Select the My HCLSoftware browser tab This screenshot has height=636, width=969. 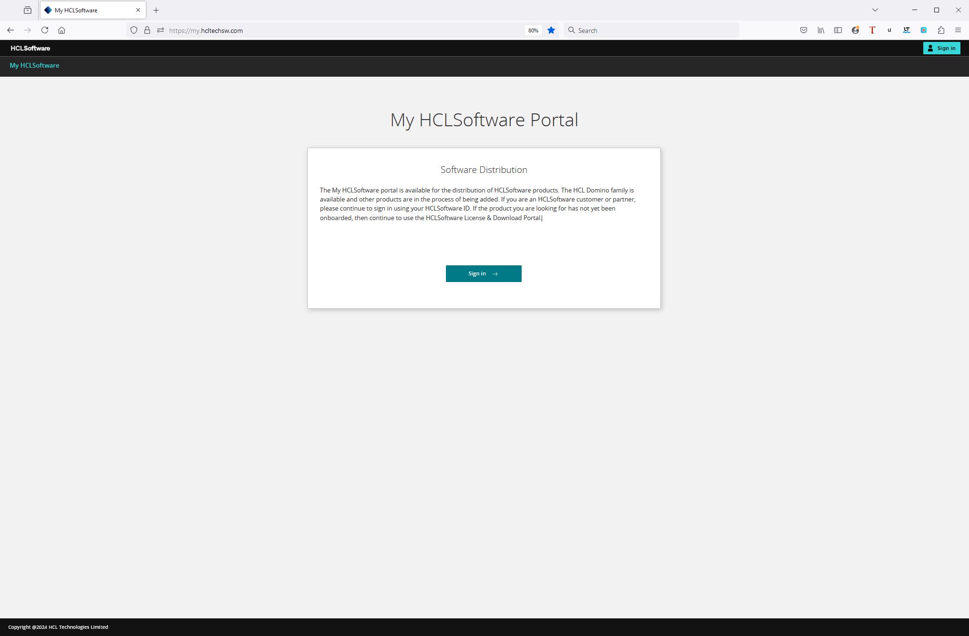coord(93,10)
